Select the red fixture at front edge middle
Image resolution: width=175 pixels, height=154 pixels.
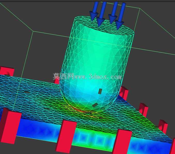66,136
